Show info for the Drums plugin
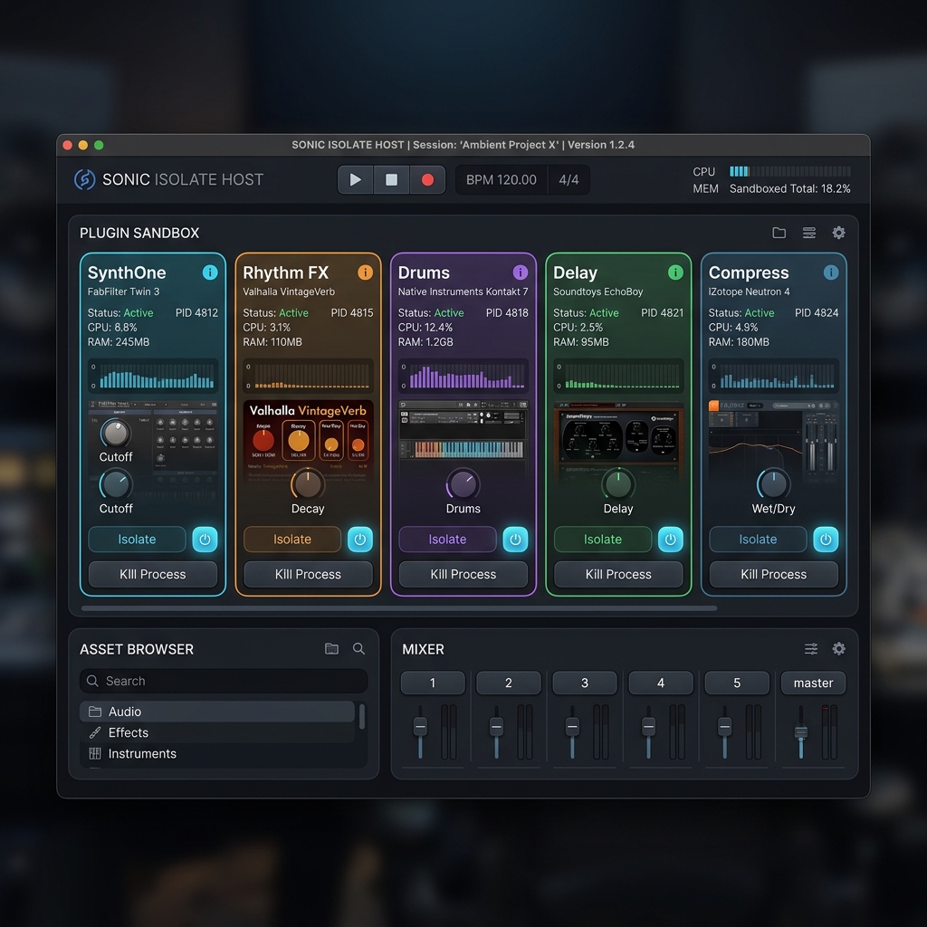Image resolution: width=927 pixels, height=927 pixels. coord(521,272)
